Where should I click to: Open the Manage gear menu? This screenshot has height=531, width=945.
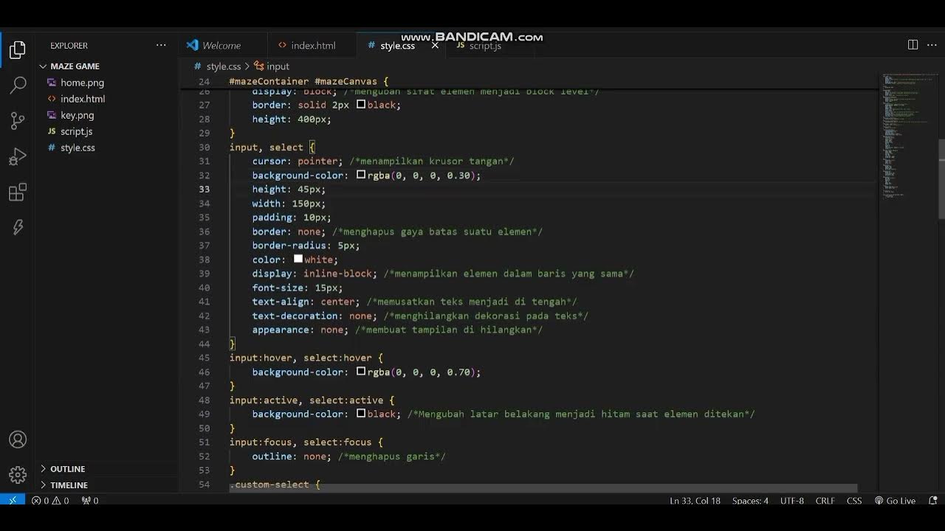[x=18, y=474]
